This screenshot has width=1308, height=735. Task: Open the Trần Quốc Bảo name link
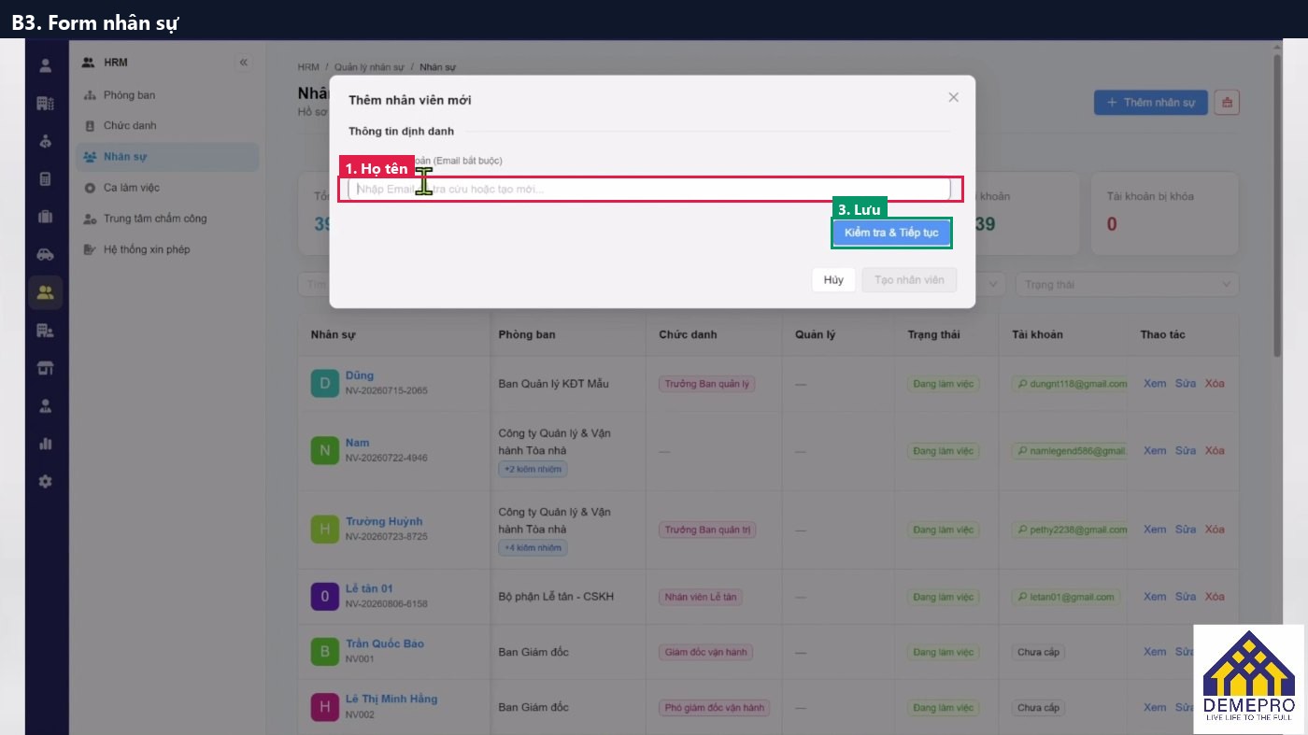click(x=385, y=643)
